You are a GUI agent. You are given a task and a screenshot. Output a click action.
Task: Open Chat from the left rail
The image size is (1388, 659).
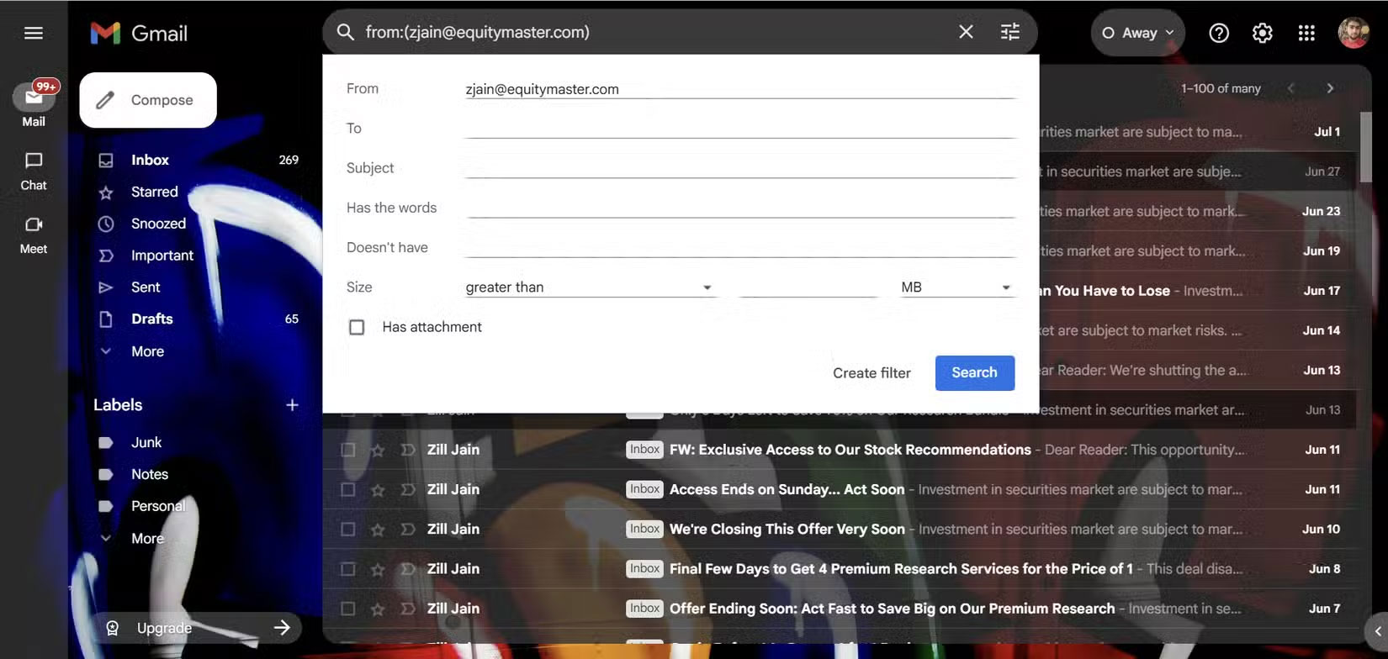pyautogui.click(x=34, y=171)
